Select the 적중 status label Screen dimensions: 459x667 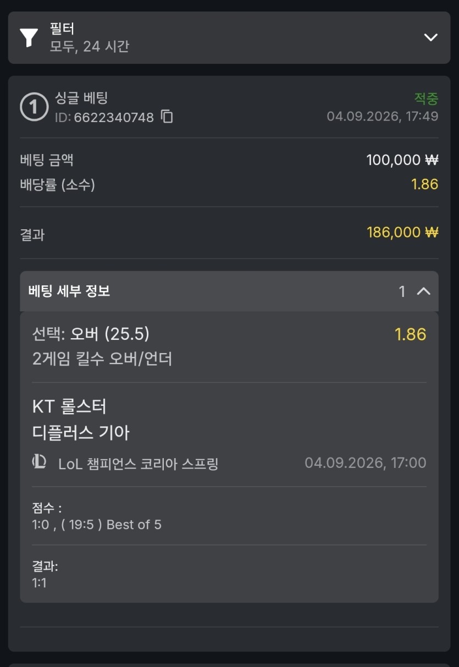coord(426,98)
